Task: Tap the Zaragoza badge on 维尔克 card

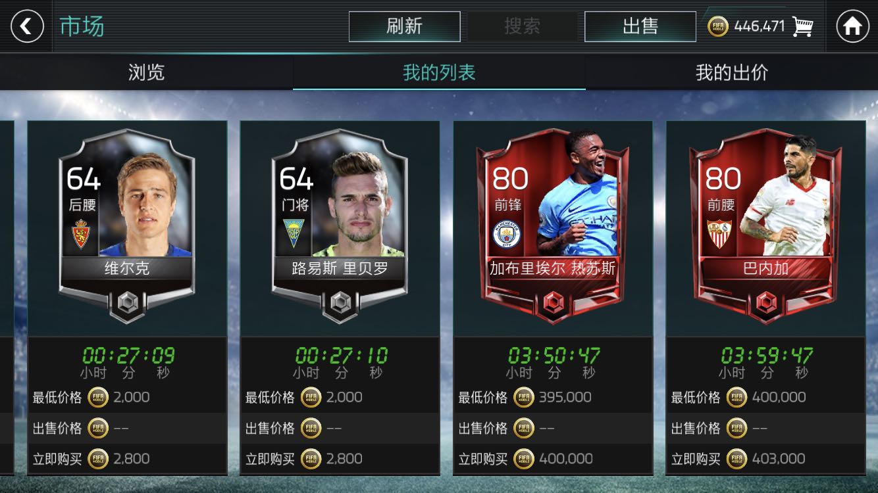Action: click(81, 233)
